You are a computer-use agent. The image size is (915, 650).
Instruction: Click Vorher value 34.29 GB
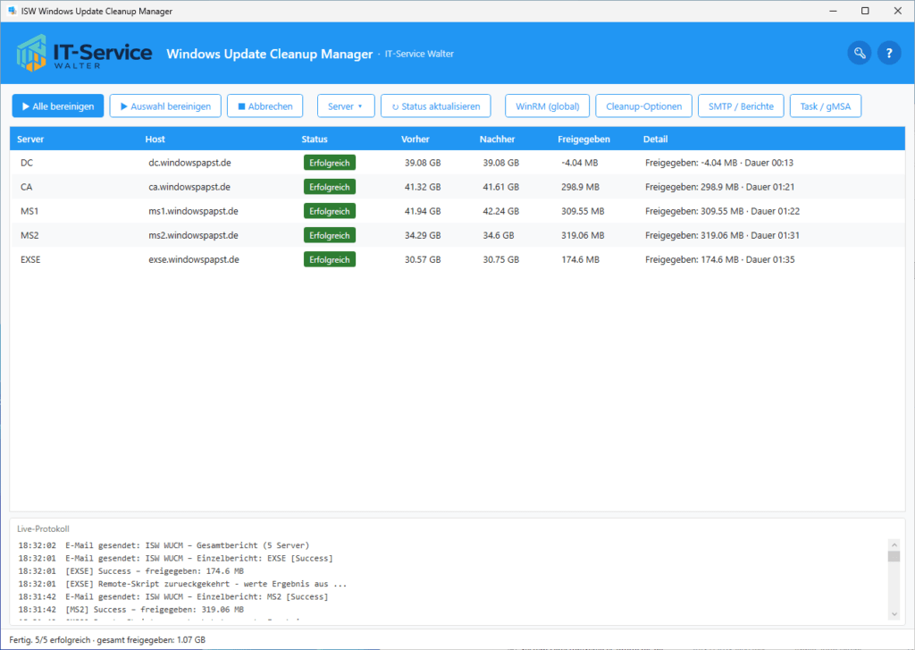[x=423, y=235]
